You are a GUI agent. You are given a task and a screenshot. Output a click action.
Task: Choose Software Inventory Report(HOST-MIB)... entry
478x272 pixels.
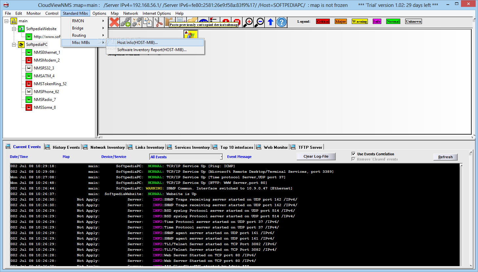pyautogui.click(x=155, y=50)
